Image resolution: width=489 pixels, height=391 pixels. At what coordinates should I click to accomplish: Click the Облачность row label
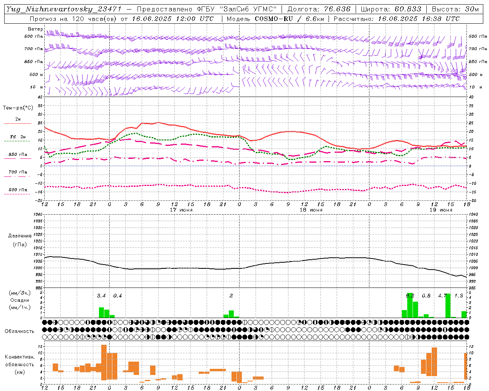(x=19, y=331)
